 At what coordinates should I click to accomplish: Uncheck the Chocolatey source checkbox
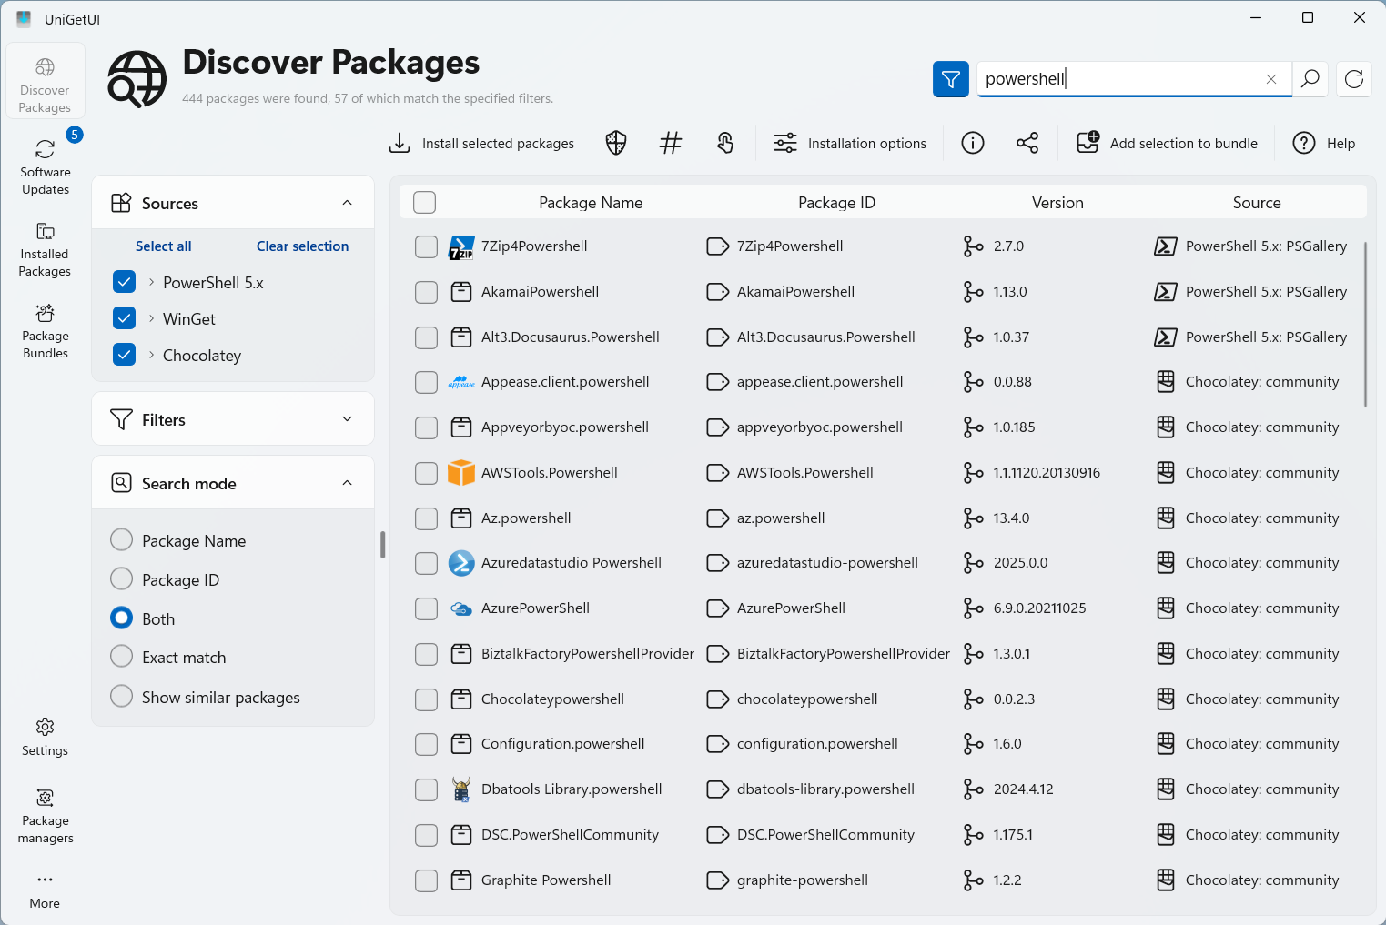click(125, 355)
